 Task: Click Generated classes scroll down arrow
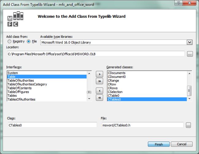click(x=189, y=99)
